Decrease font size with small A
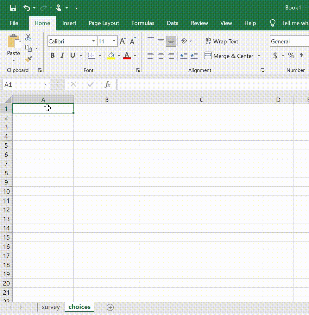 (x=133, y=41)
